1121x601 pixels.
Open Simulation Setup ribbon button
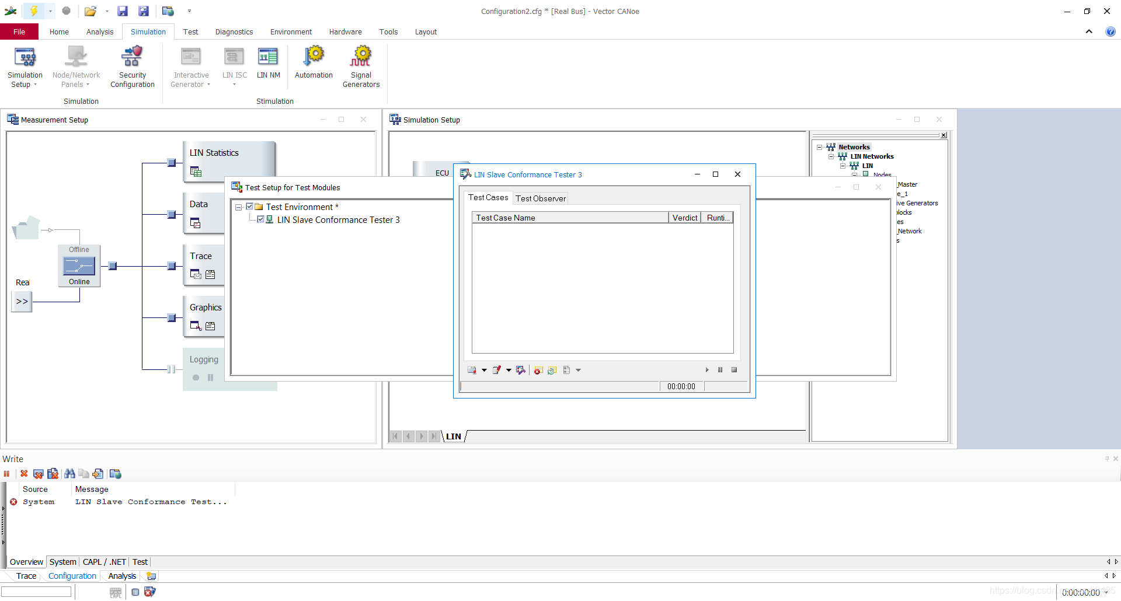[25, 68]
